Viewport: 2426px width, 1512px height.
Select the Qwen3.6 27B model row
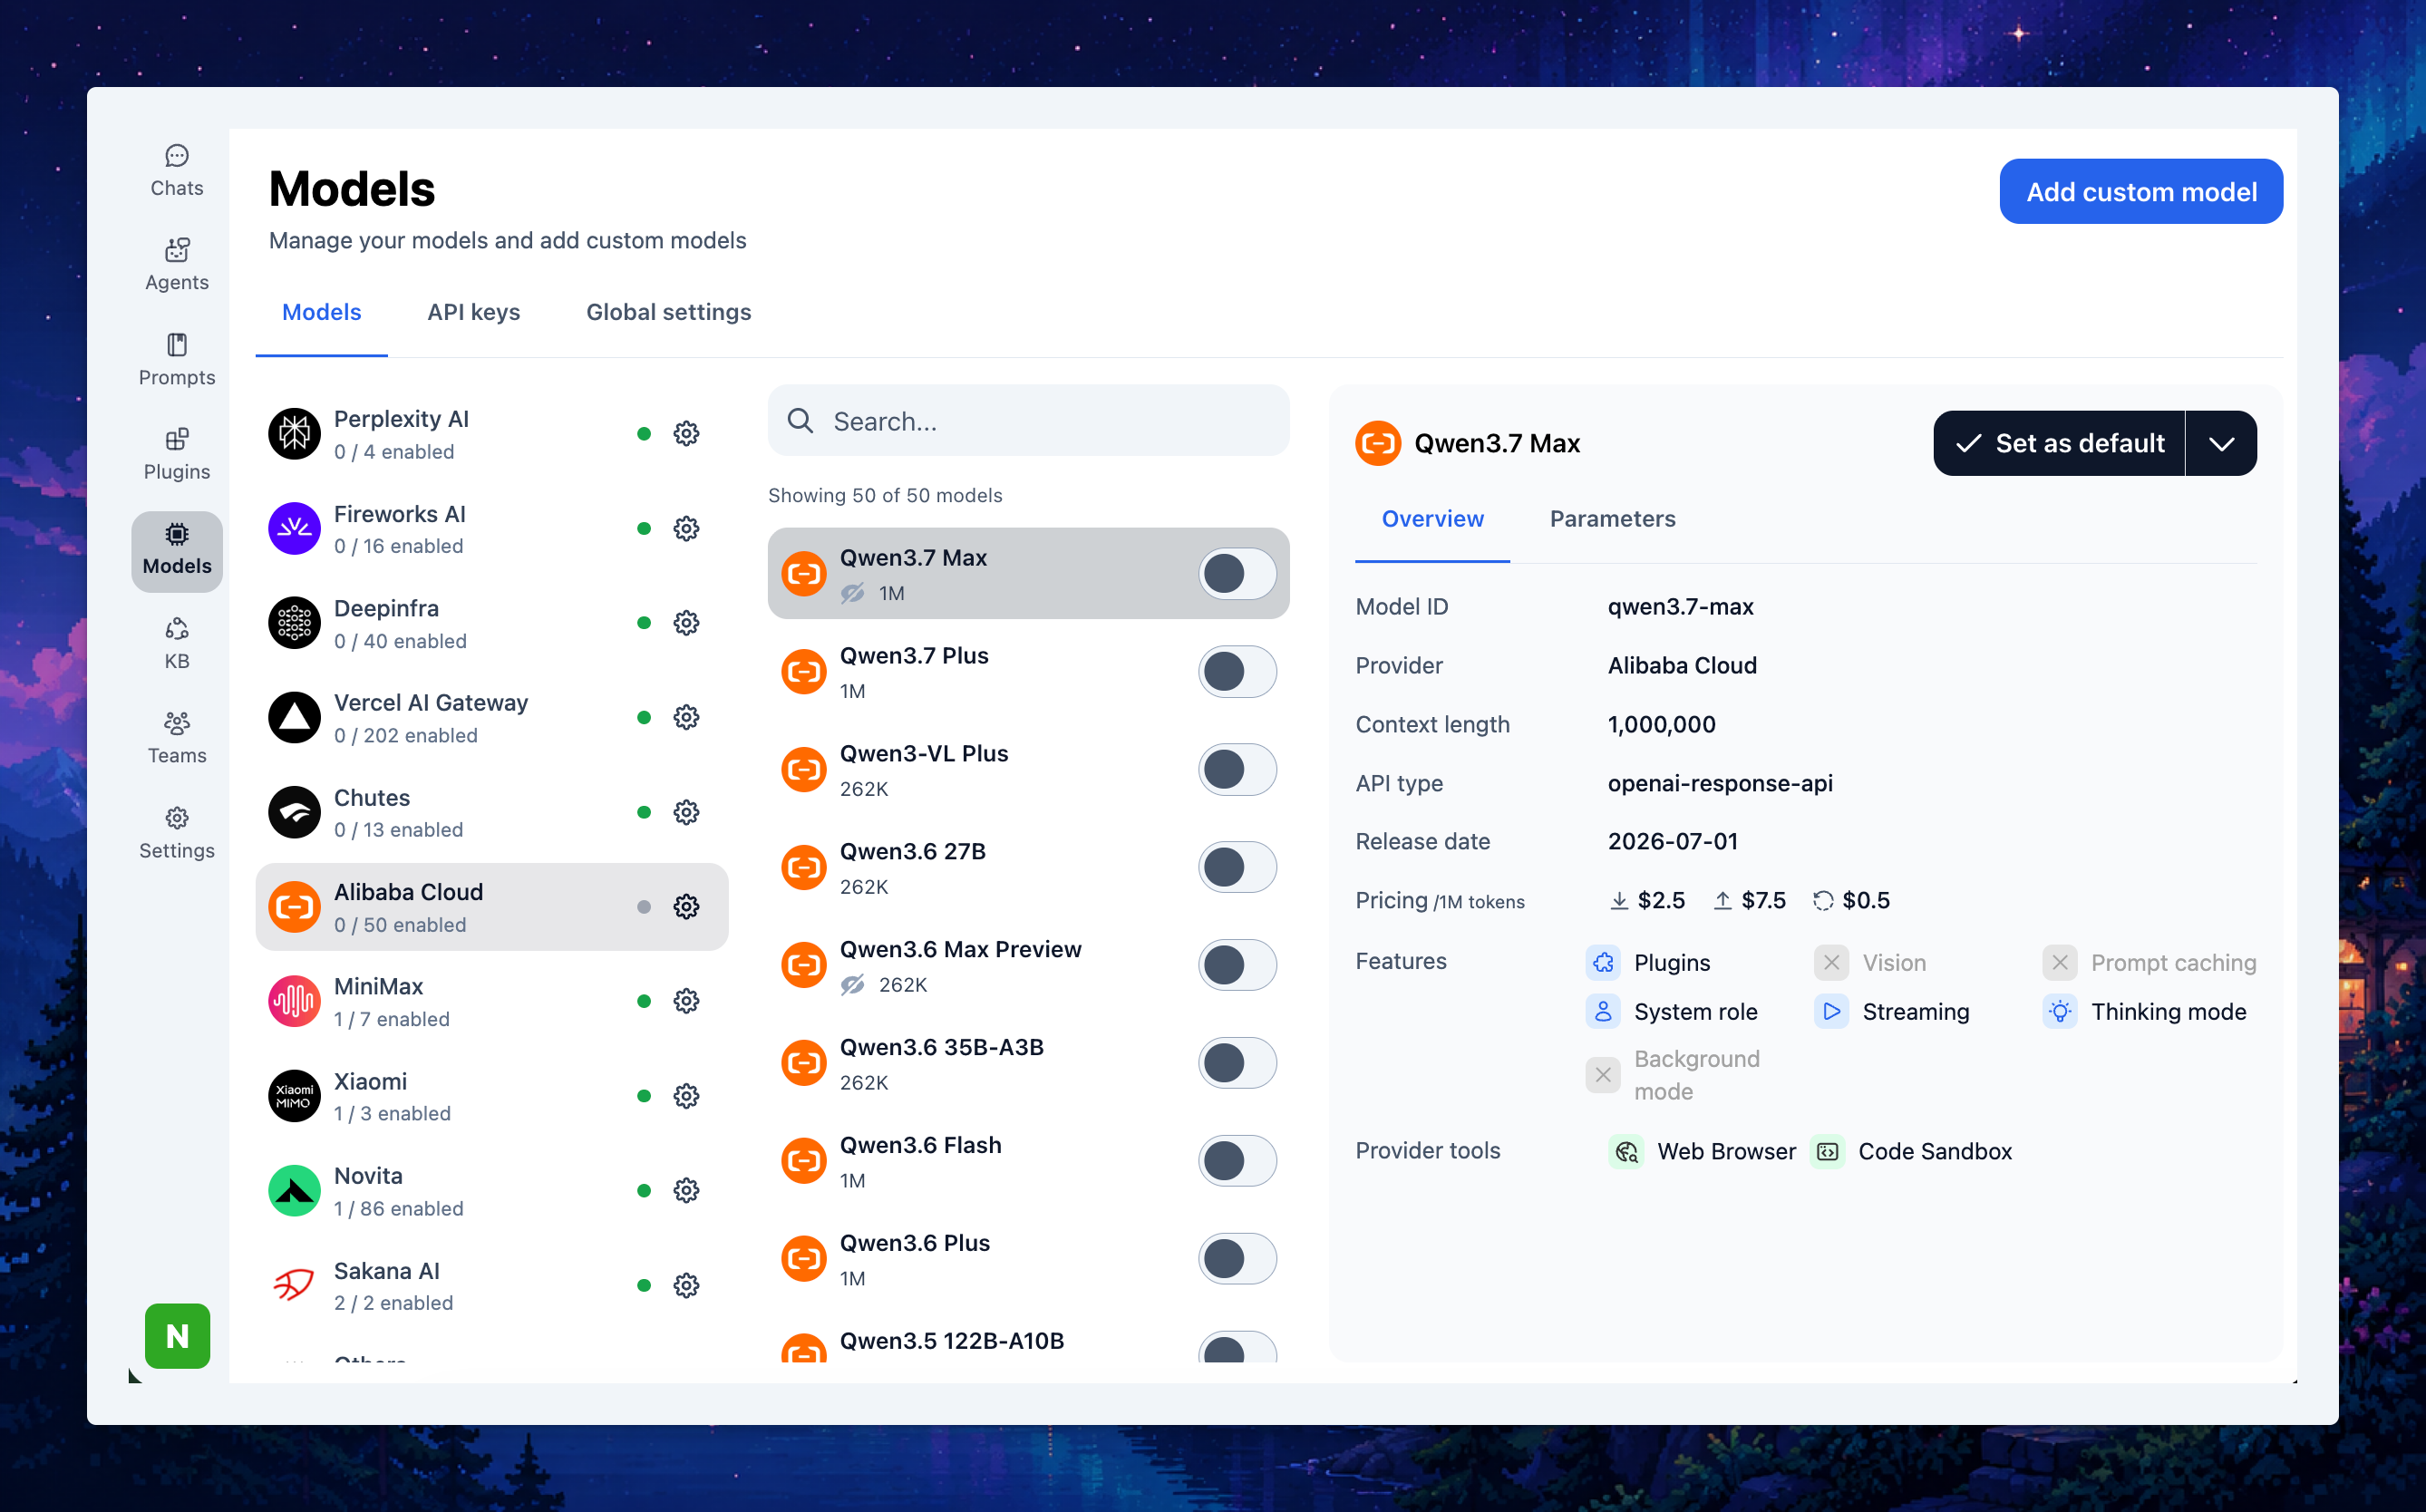1028,867
